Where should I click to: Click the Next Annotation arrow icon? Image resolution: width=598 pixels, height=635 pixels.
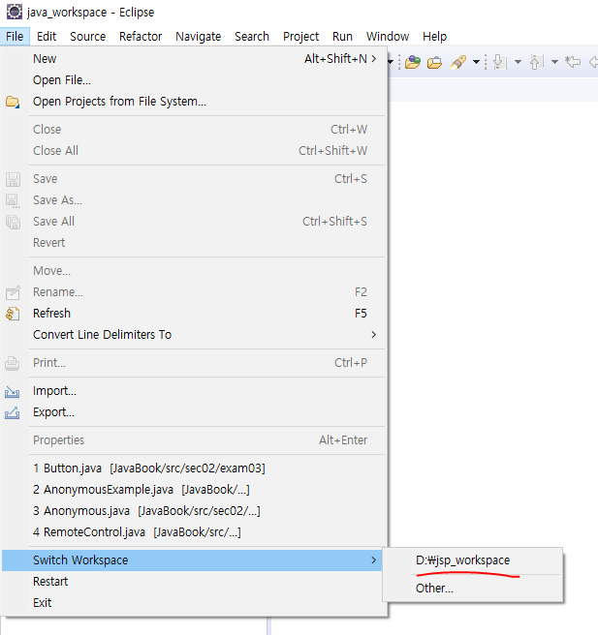(x=500, y=62)
